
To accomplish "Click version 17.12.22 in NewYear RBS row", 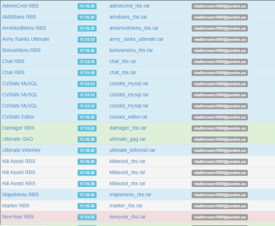I will pyautogui.click(x=87, y=217).
